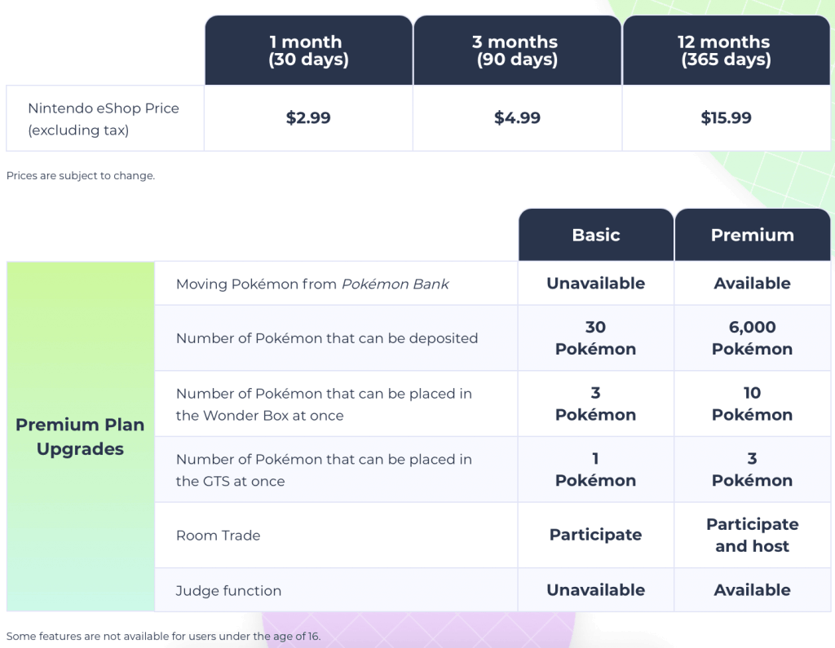Click the Premium plan column header
This screenshot has height=648, width=835.
pyautogui.click(x=753, y=235)
